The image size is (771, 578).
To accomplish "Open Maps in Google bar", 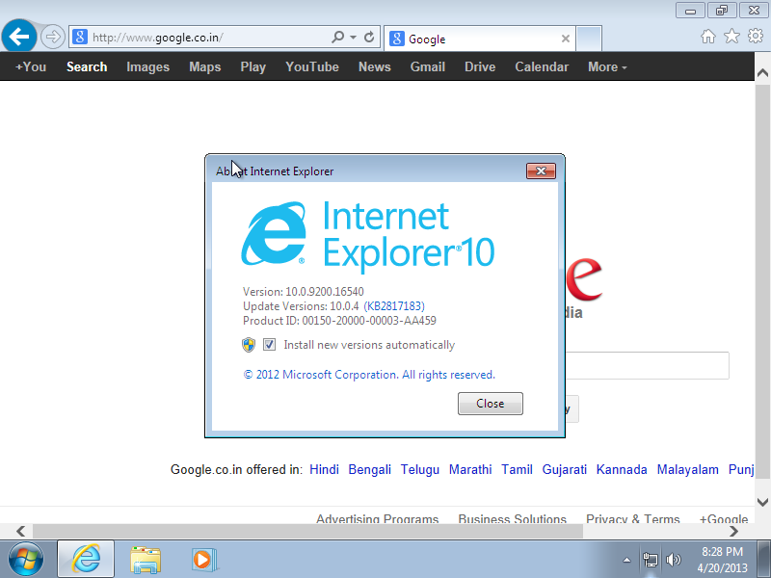I will (x=204, y=66).
